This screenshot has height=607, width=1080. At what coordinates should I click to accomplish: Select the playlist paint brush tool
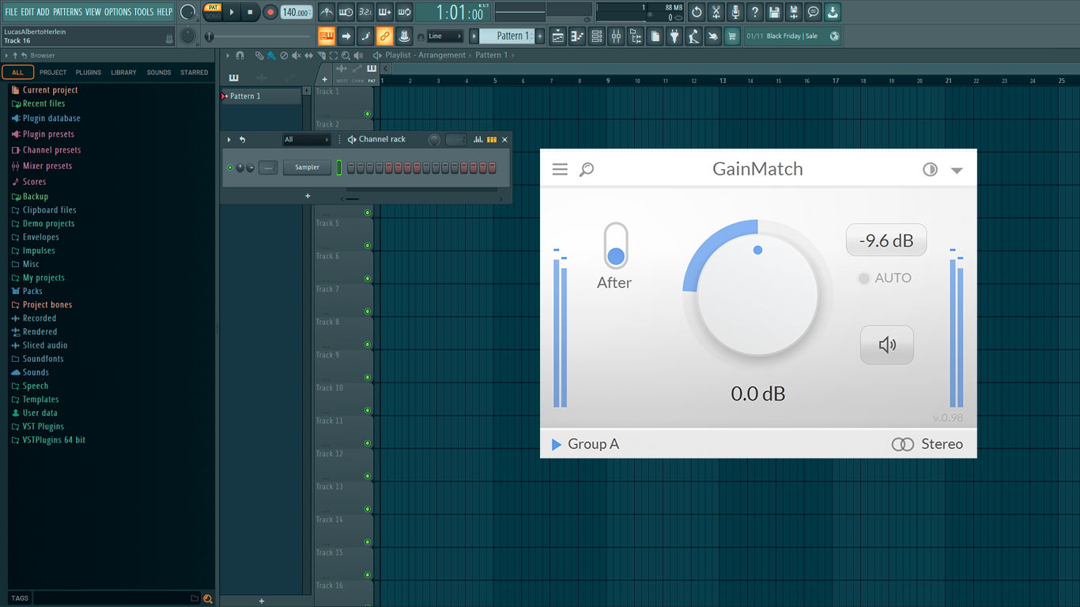point(271,55)
